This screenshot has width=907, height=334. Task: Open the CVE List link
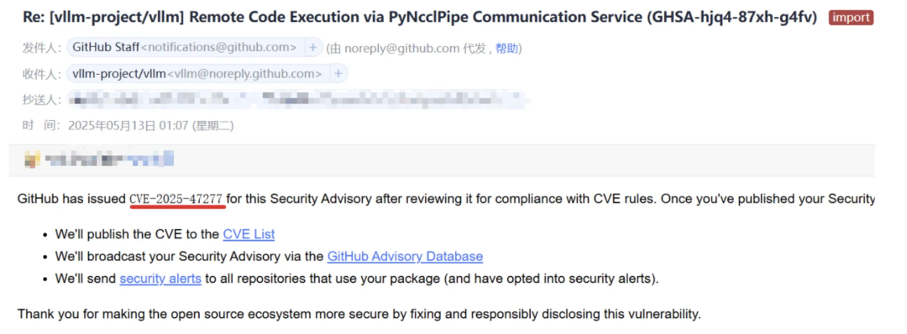click(249, 234)
